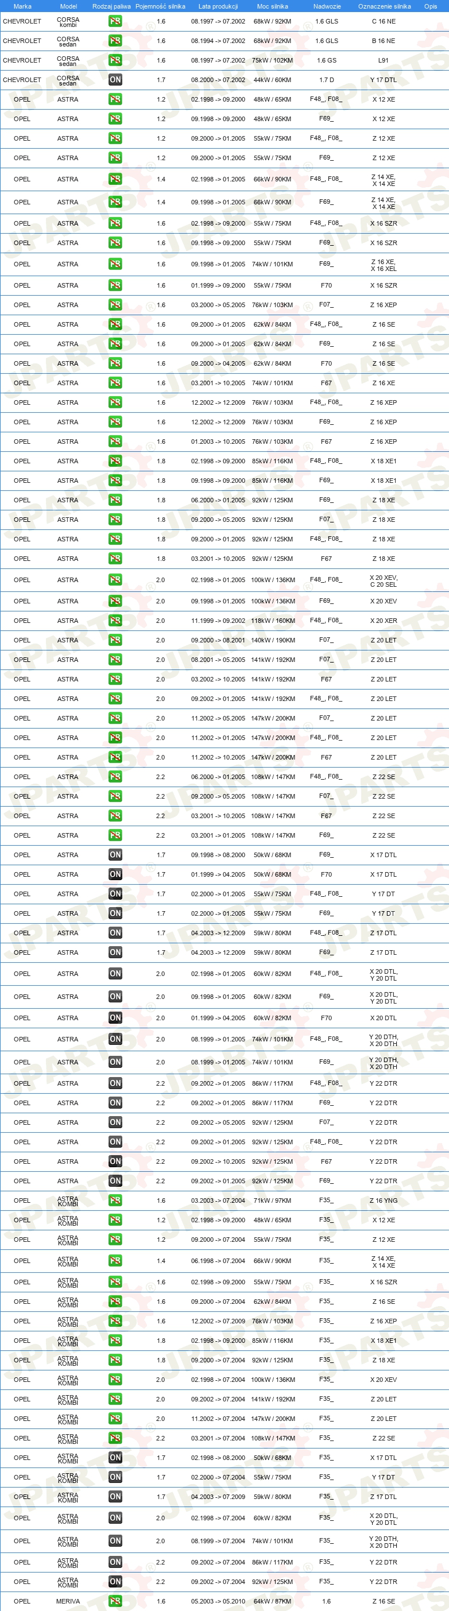Select production years 06.1998 -> 07.2004

pos(218,1261)
